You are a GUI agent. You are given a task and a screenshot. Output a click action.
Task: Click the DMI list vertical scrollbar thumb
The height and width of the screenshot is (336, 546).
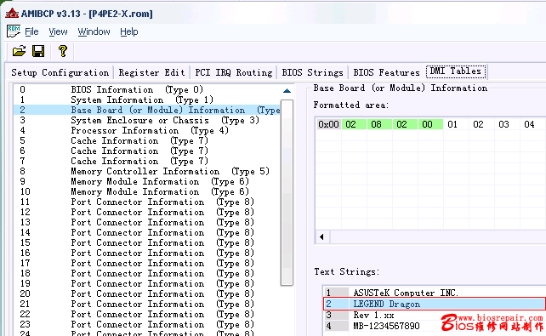click(x=287, y=192)
